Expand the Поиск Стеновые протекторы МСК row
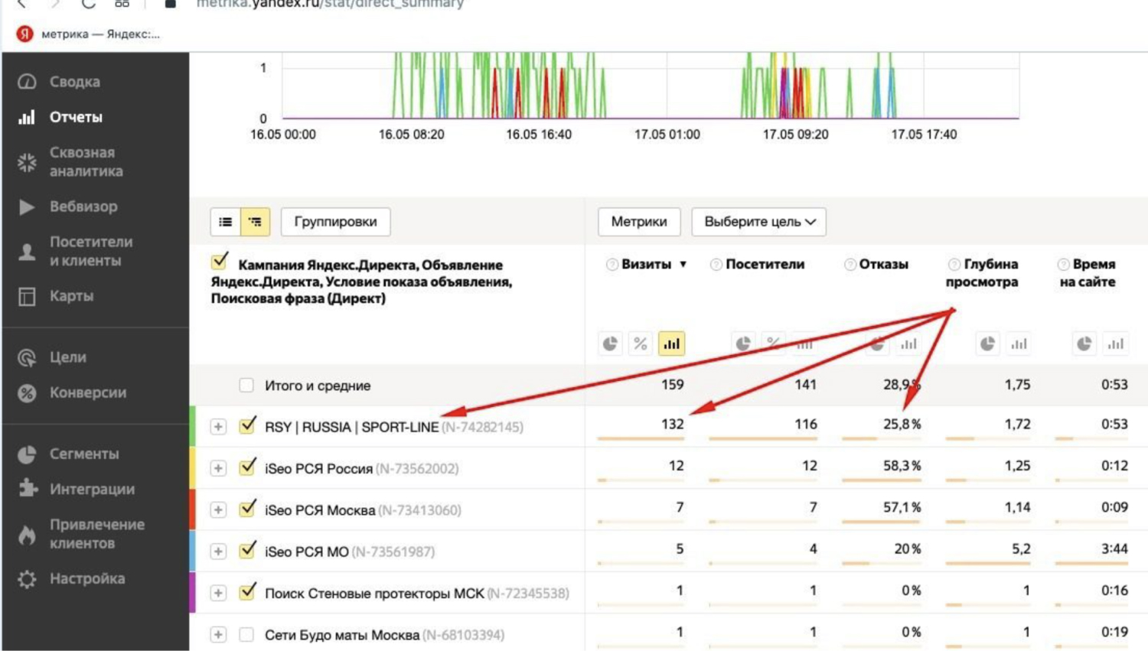Screen dimensions: 1148x651 tap(218, 593)
